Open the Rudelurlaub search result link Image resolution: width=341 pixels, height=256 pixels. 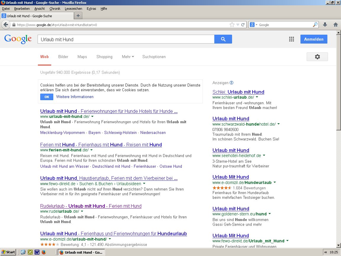coord(91,206)
